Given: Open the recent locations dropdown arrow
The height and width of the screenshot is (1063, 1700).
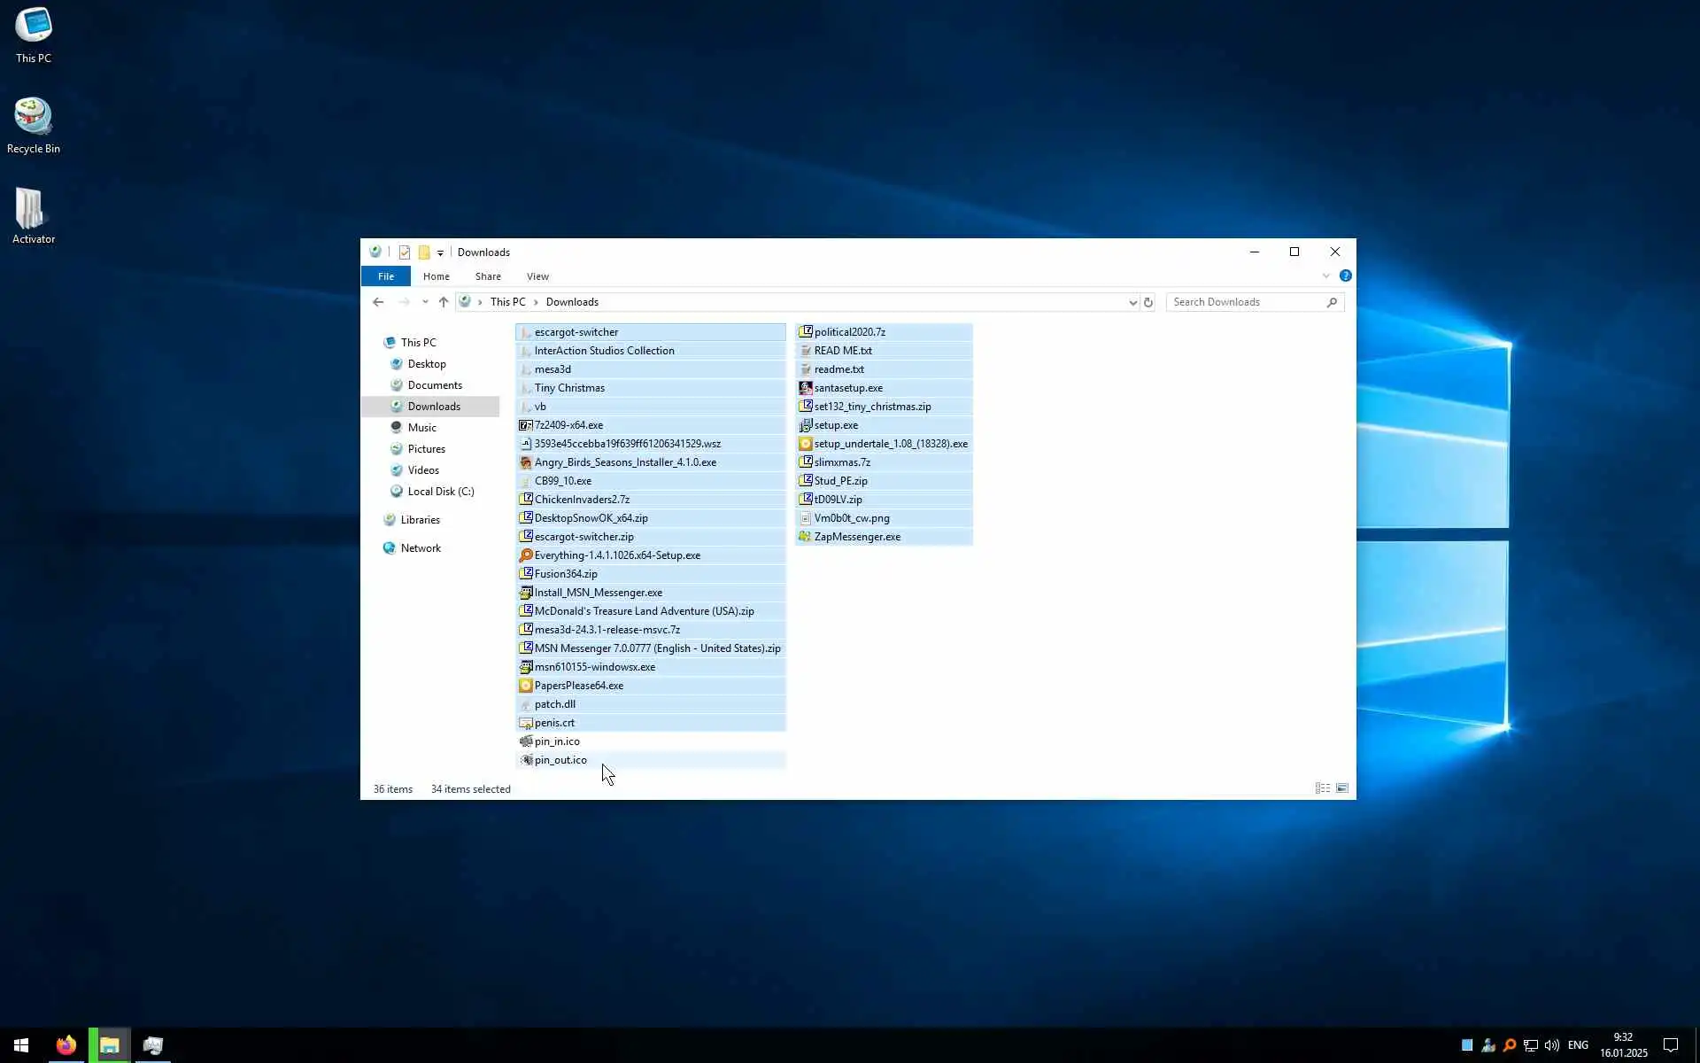Looking at the screenshot, I should [x=425, y=302].
